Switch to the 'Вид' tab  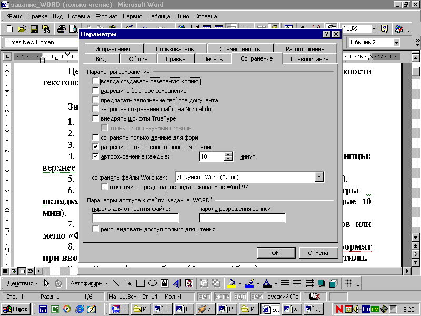click(101, 59)
